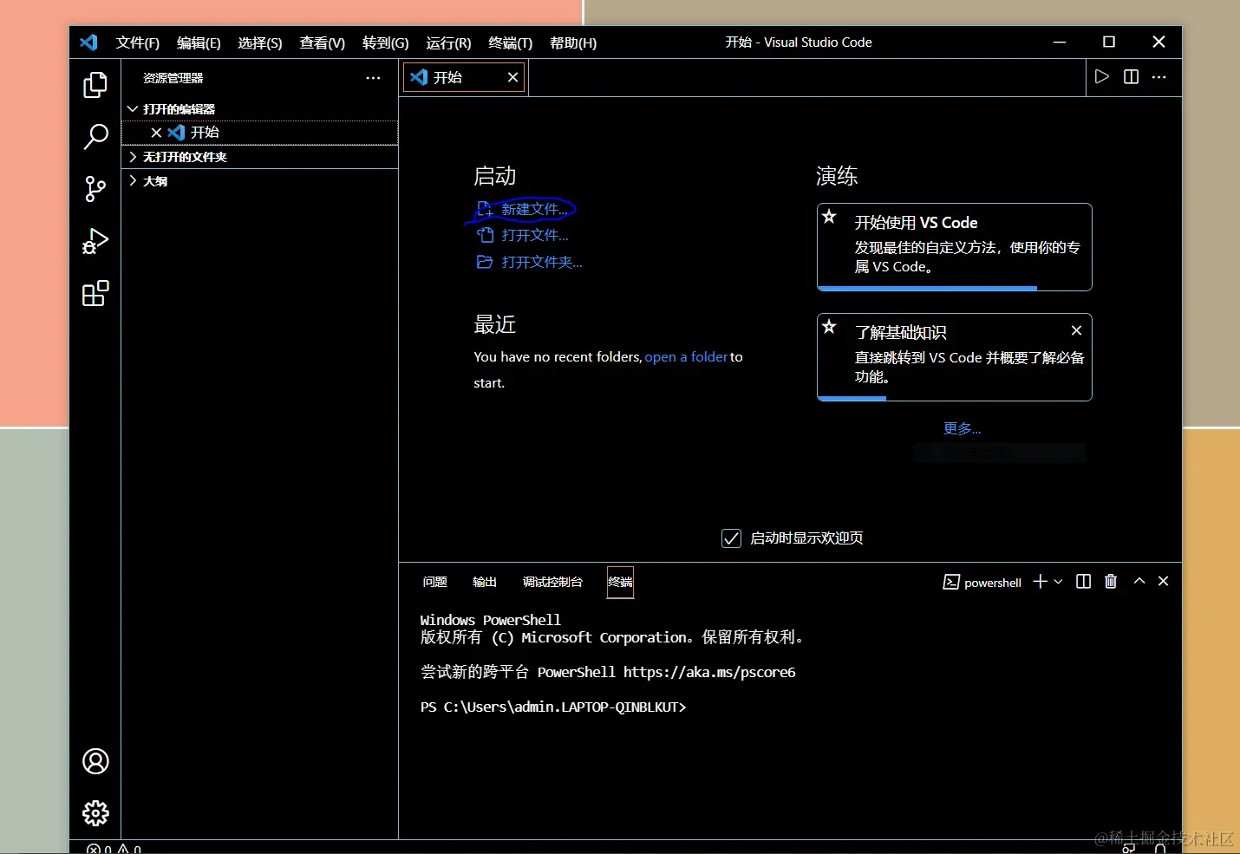Click the 最近 heading
Screen dimensions: 1240x854
pyautogui.click(x=494, y=324)
